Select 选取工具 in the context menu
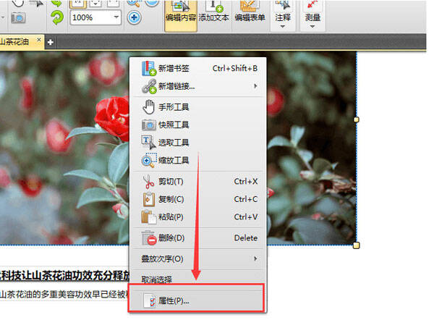 (x=198, y=143)
